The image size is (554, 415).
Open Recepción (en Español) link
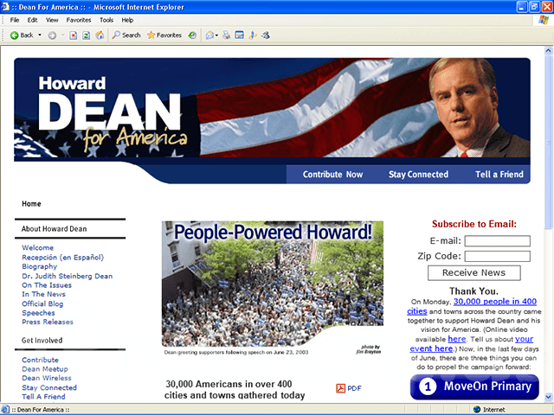tap(63, 258)
